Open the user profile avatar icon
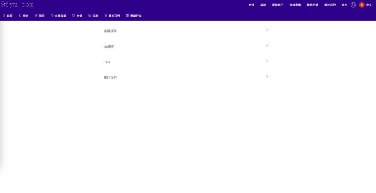This screenshot has height=193, width=376. [353, 5]
